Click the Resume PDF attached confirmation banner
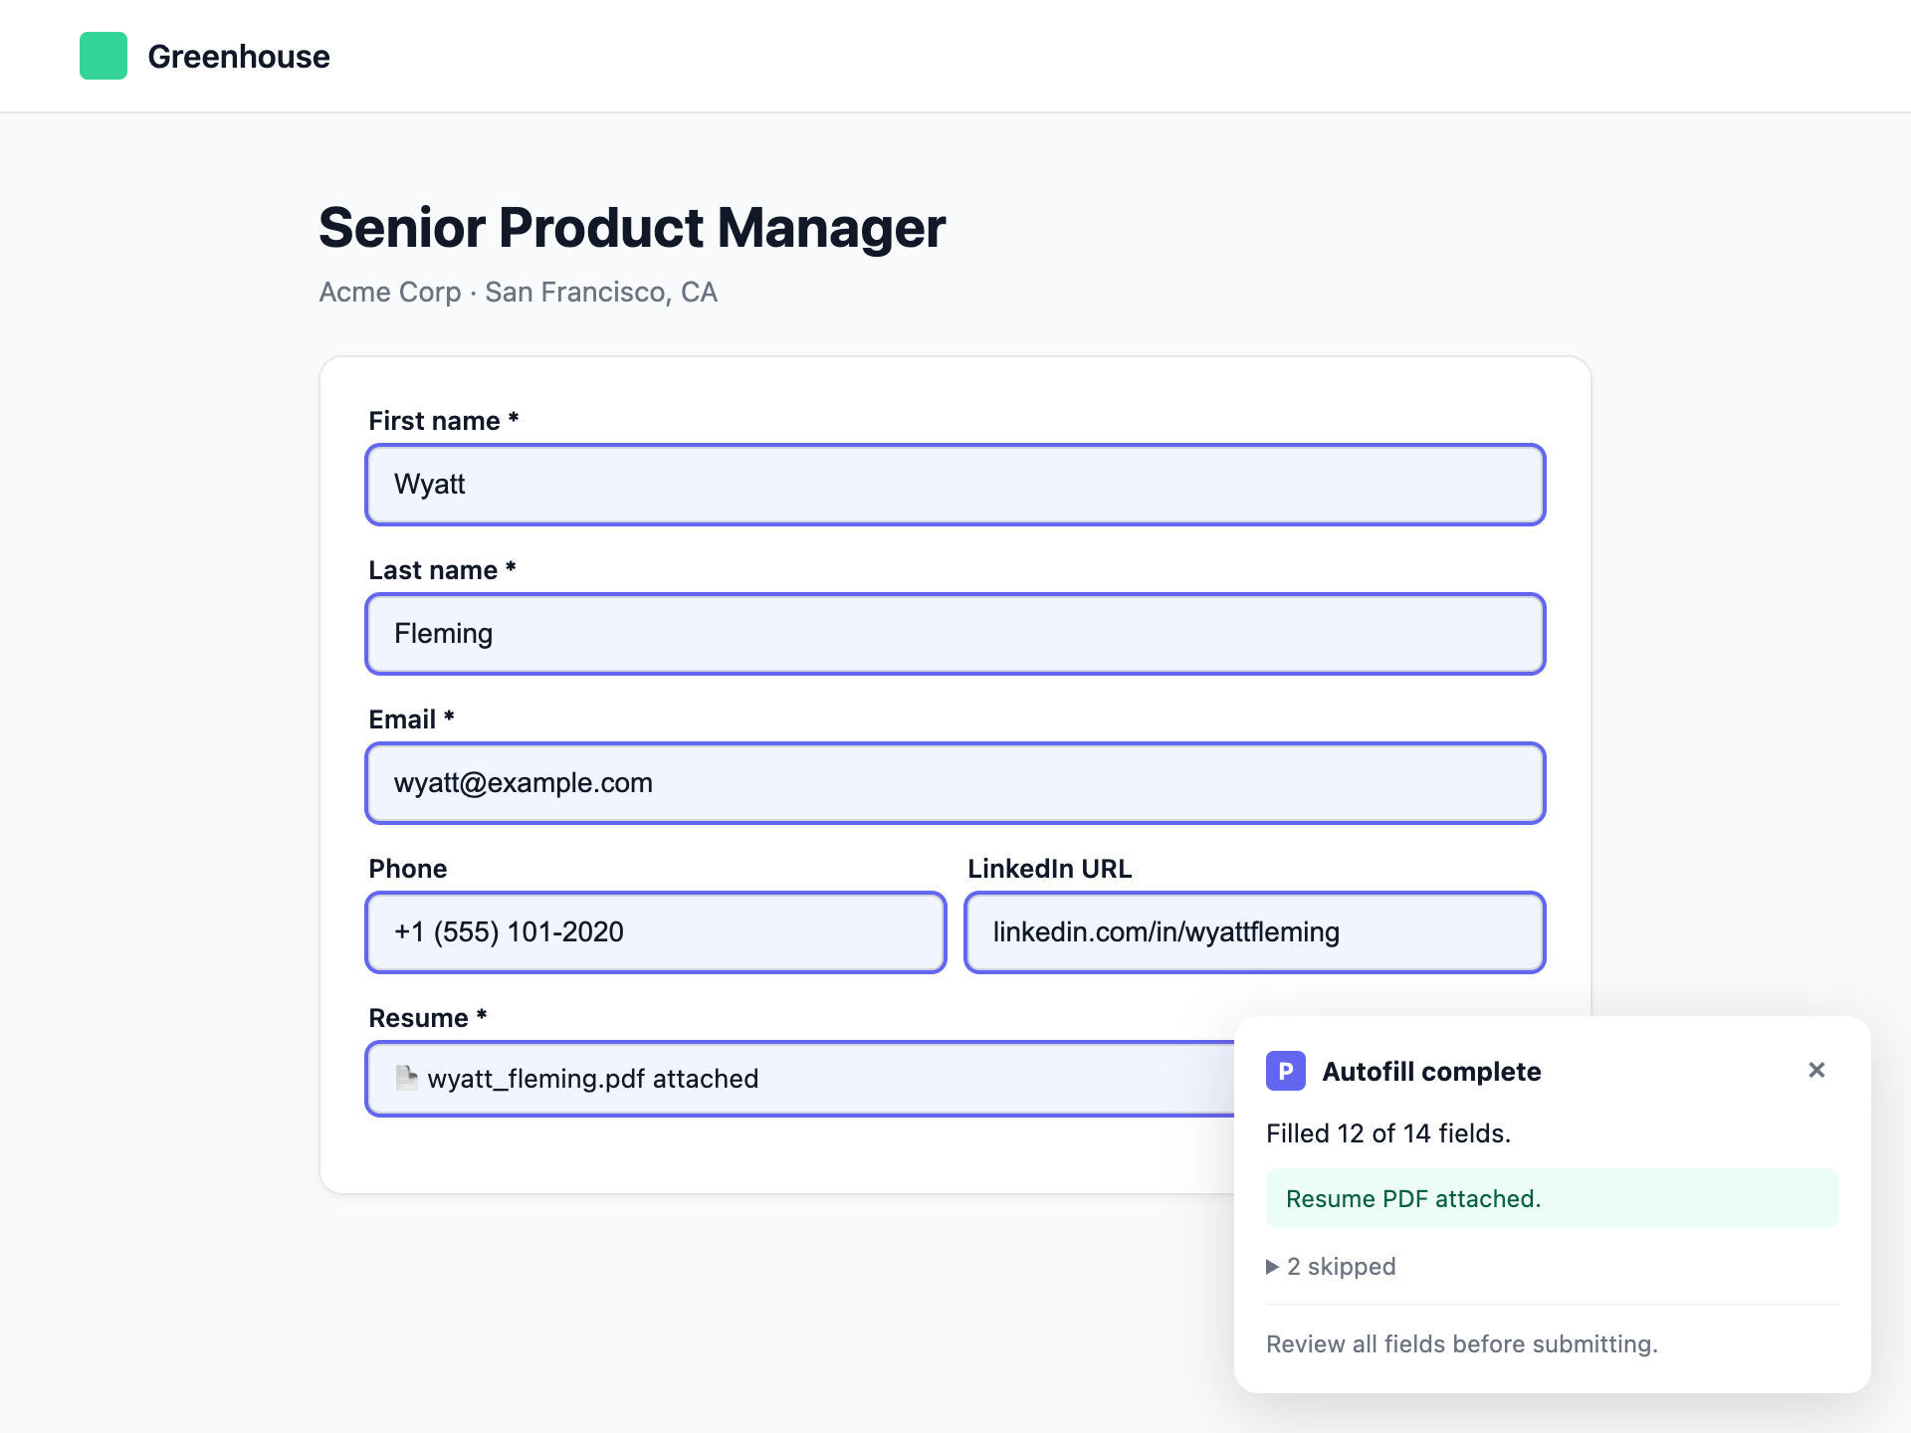This screenshot has width=1911, height=1433. click(1553, 1198)
